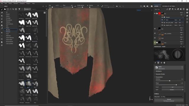Add a paint layer icon
This screenshot has width=189, height=106.
tap(172, 9)
